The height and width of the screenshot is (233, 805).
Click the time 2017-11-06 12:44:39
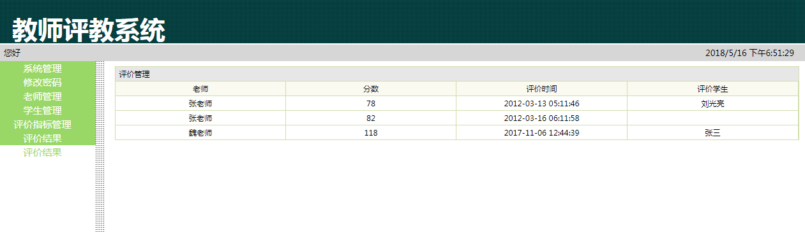[541, 132]
